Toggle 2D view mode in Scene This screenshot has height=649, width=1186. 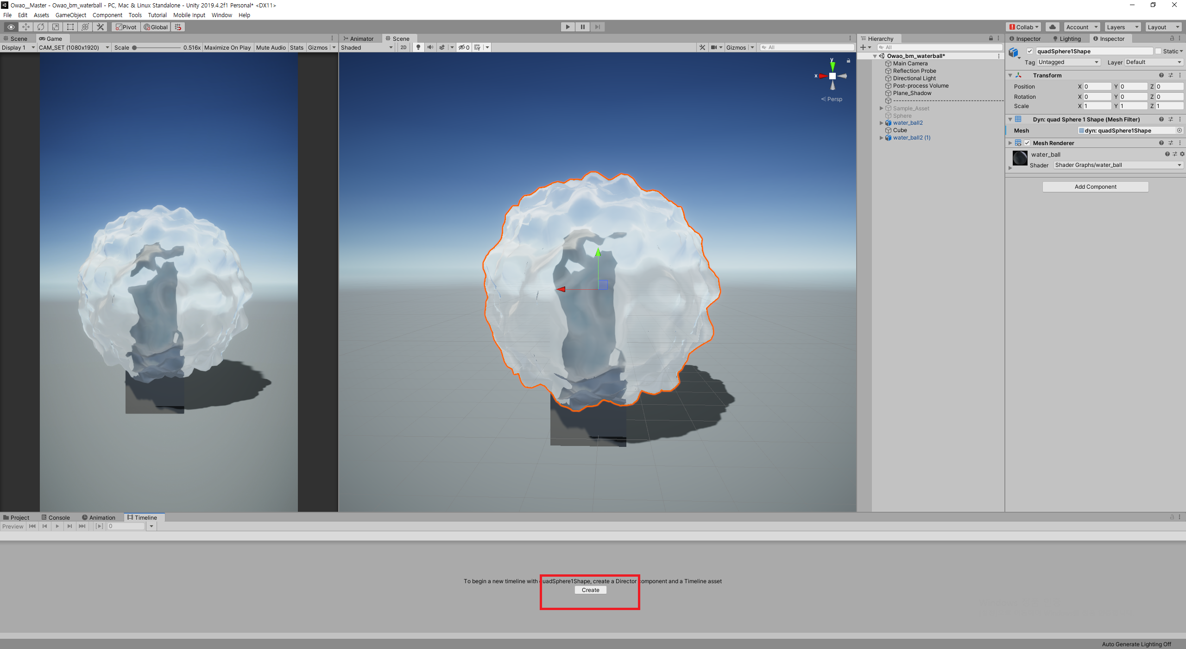tap(404, 47)
